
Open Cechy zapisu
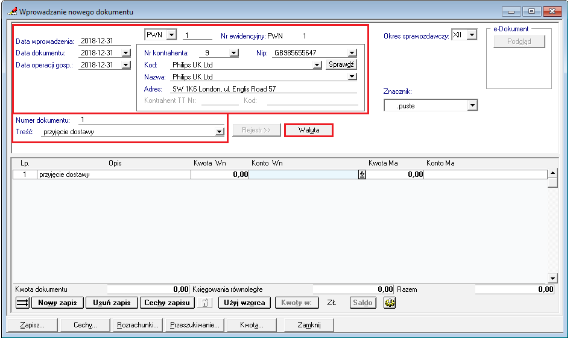167,303
